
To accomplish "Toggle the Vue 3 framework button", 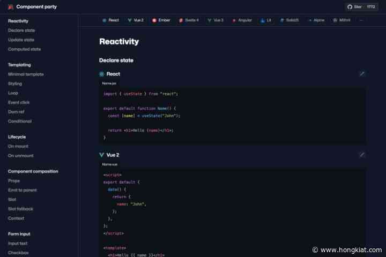I will pos(216,20).
